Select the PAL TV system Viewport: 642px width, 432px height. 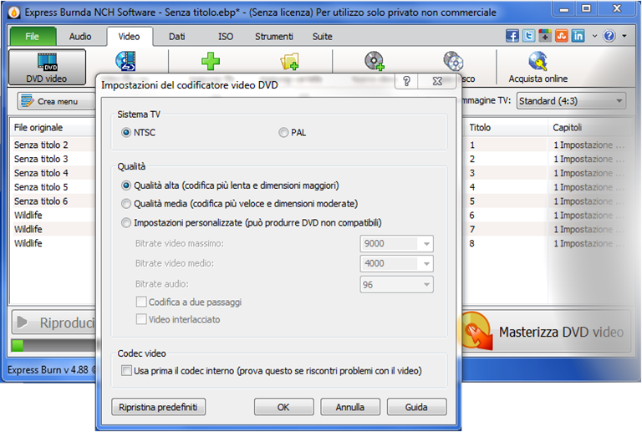click(x=293, y=133)
